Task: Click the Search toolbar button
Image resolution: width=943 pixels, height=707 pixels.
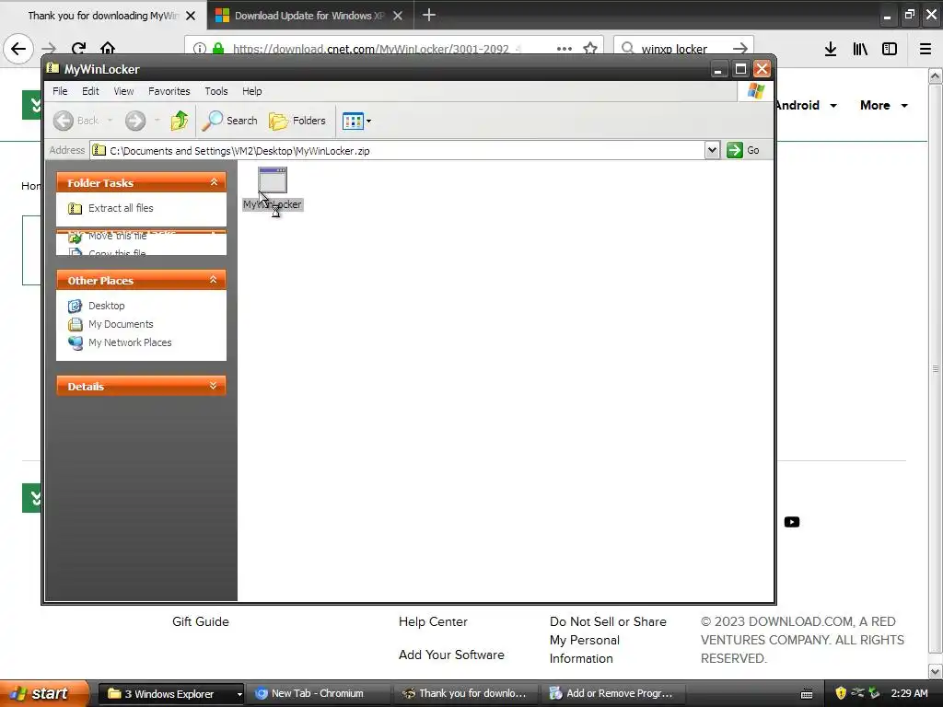Action: click(x=229, y=121)
